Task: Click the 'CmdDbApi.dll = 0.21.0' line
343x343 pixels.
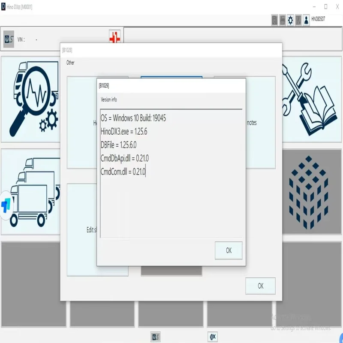Action: pos(124,158)
